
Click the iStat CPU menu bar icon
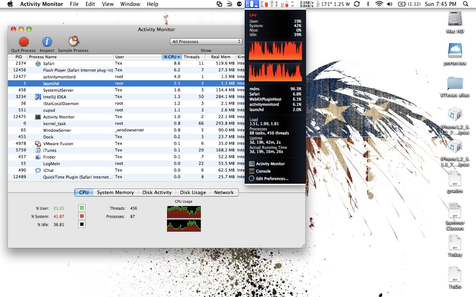pyautogui.click(x=251, y=4)
